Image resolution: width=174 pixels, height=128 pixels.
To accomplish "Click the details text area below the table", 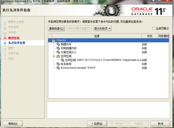I will coord(108,110).
